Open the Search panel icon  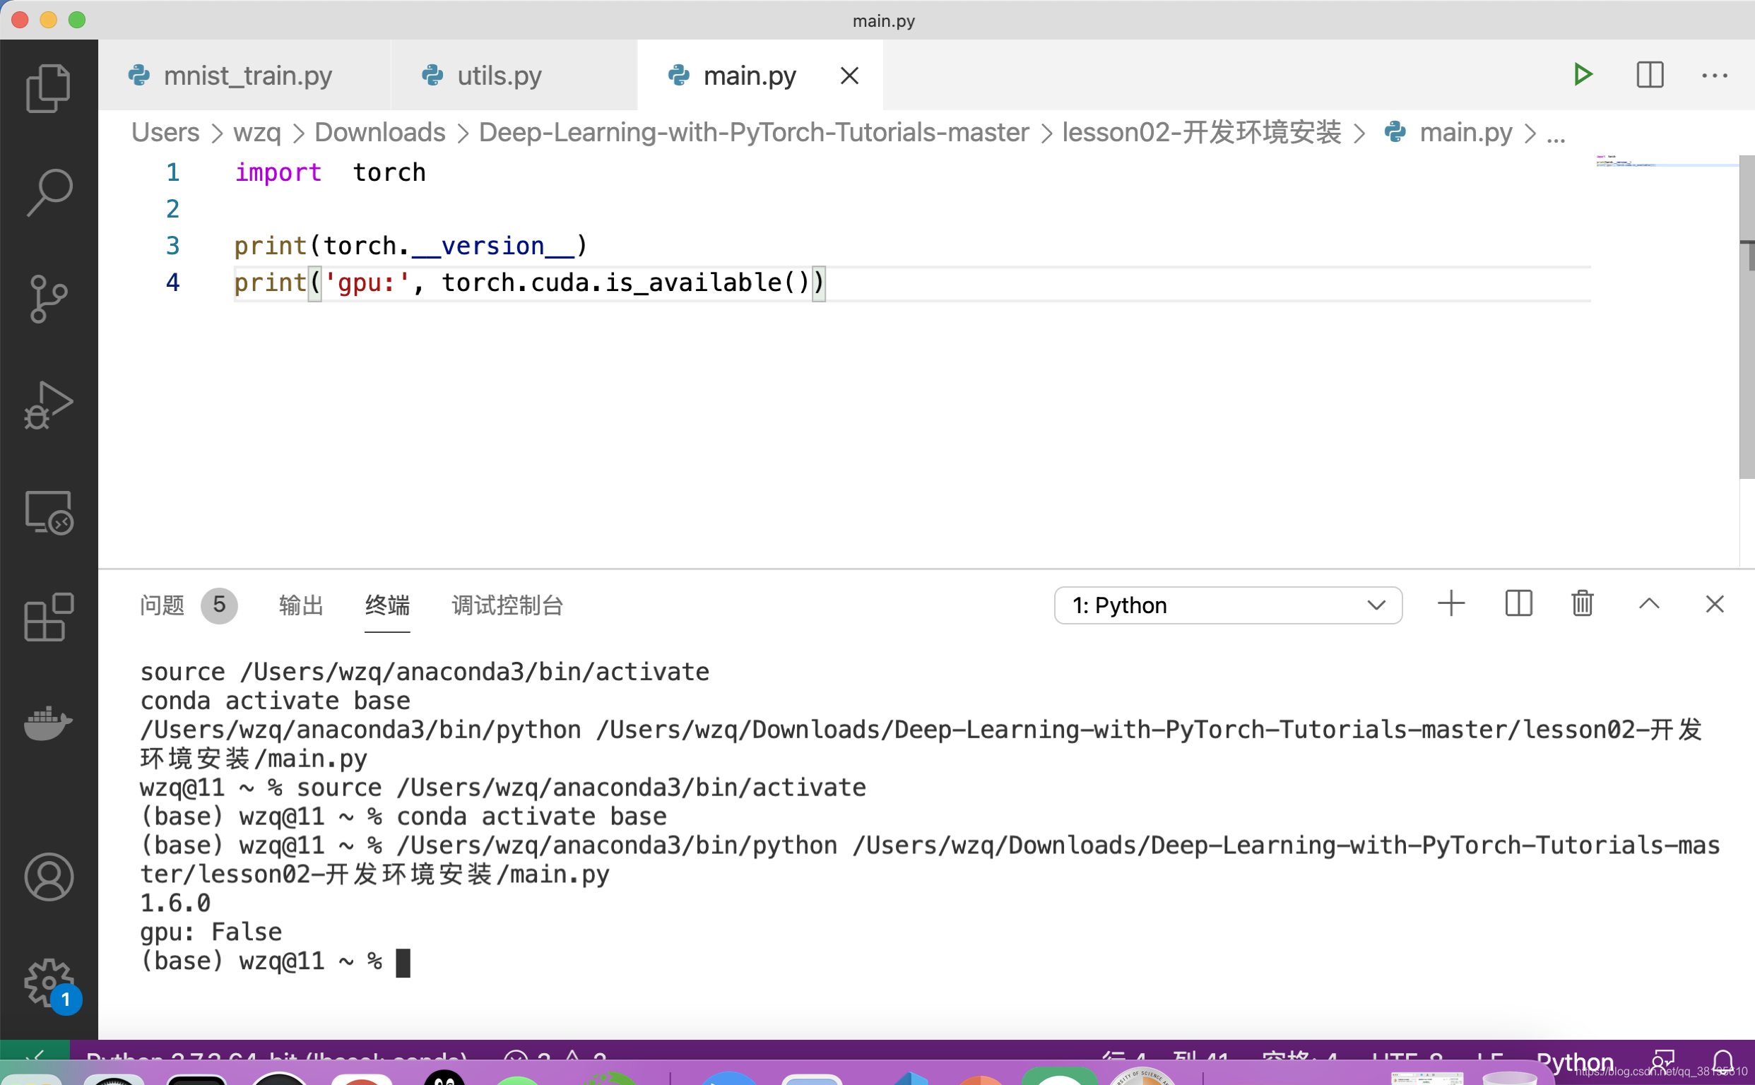pos(49,189)
